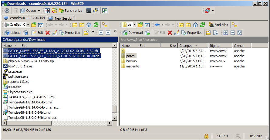Open Transfer Settings dropdown arrow

213,11
